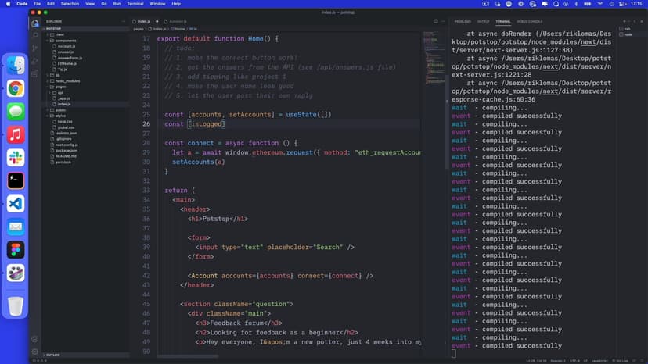Open the Accounts icon in activity bar
This screenshot has height=364, width=648.
(35, 339)
